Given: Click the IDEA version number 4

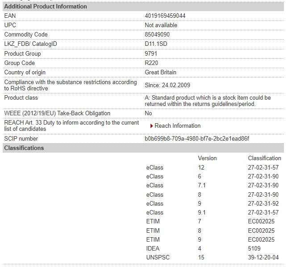Looking at the screenshot, I should pyautogui.click(x=200, y=249).
